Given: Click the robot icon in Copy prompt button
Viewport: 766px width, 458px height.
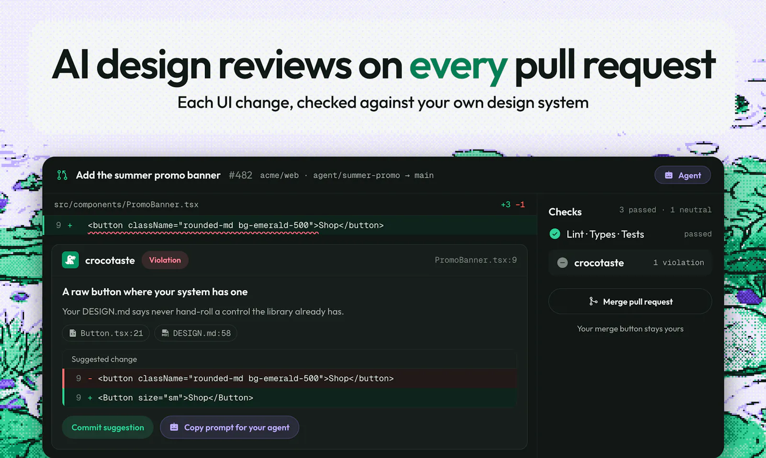Looking at the screenshot, I should coord(174,427).
